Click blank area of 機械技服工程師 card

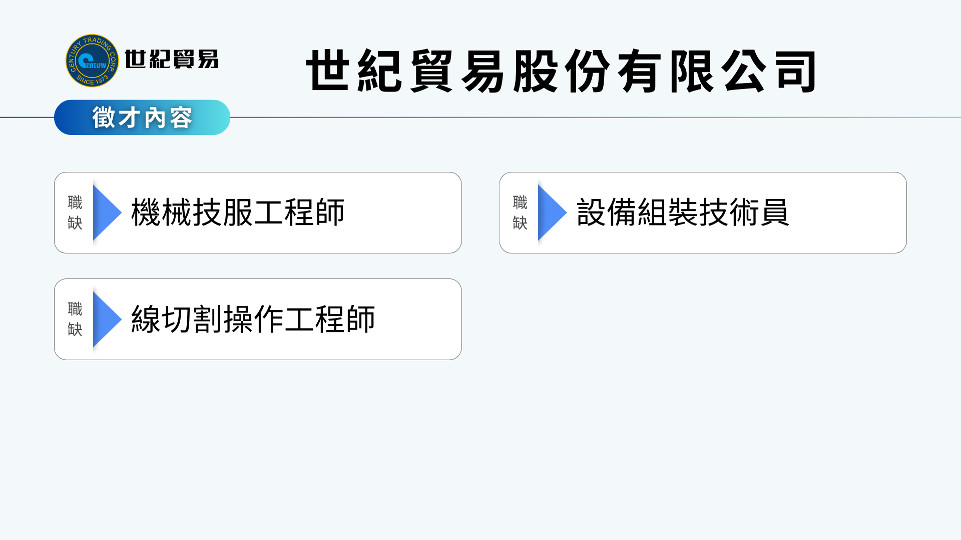405,212
